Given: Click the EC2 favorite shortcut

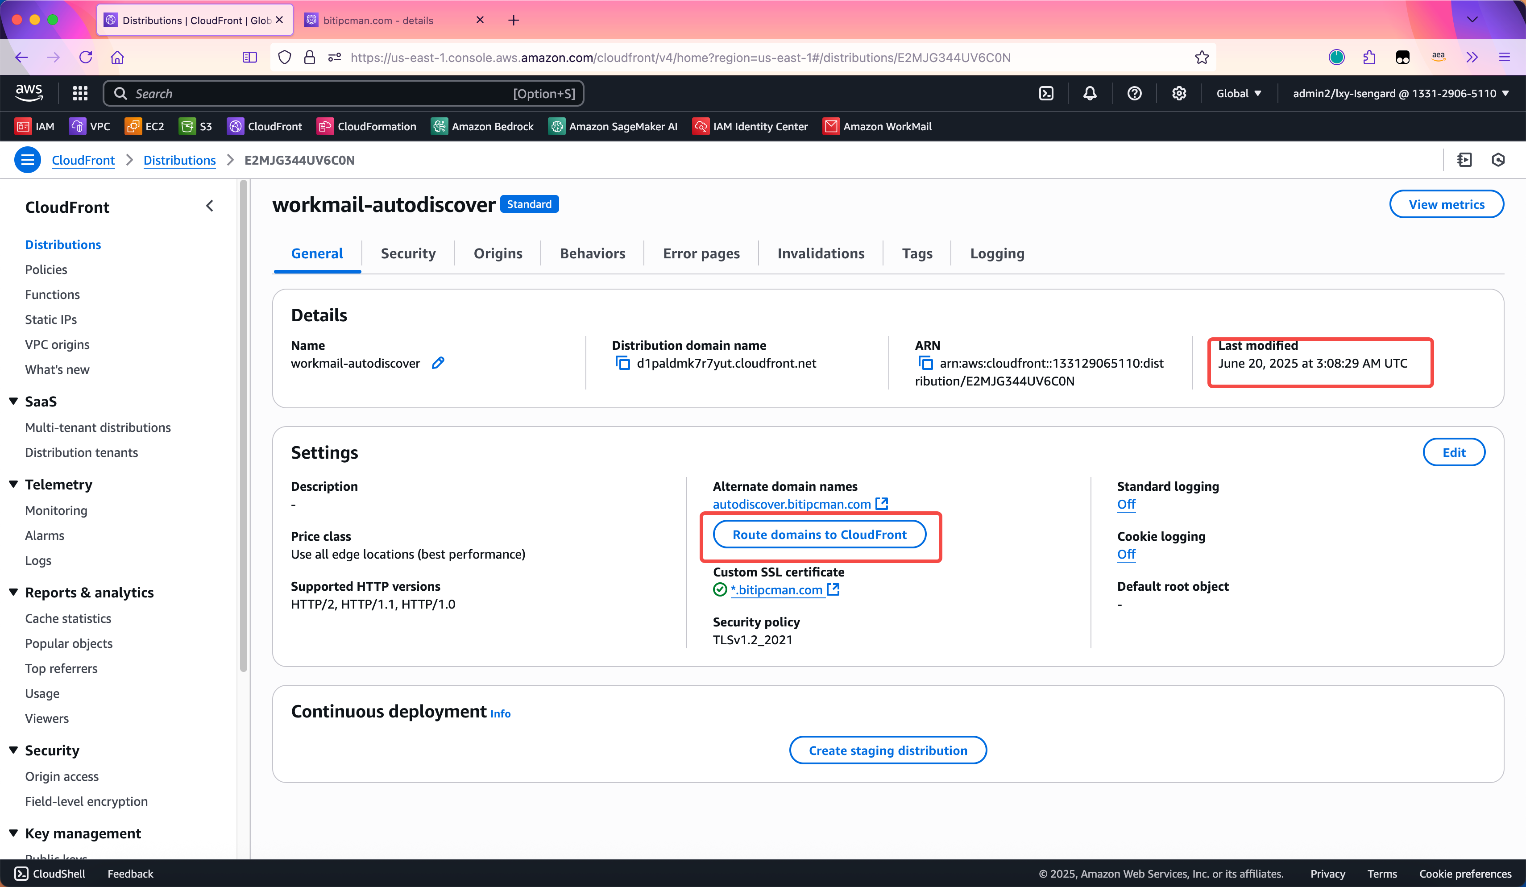Looking at the screenshot, I should click(x=144, y=126).
